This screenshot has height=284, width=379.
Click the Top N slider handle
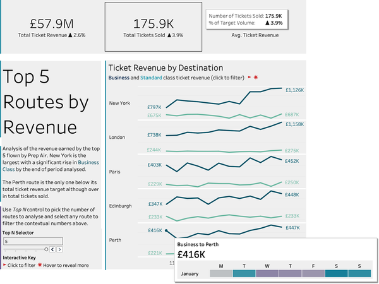(45, 250)
